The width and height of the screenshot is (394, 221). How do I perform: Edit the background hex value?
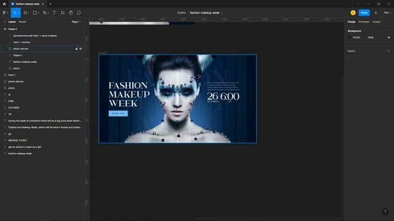pyautogui.click(x=356, y=37)
